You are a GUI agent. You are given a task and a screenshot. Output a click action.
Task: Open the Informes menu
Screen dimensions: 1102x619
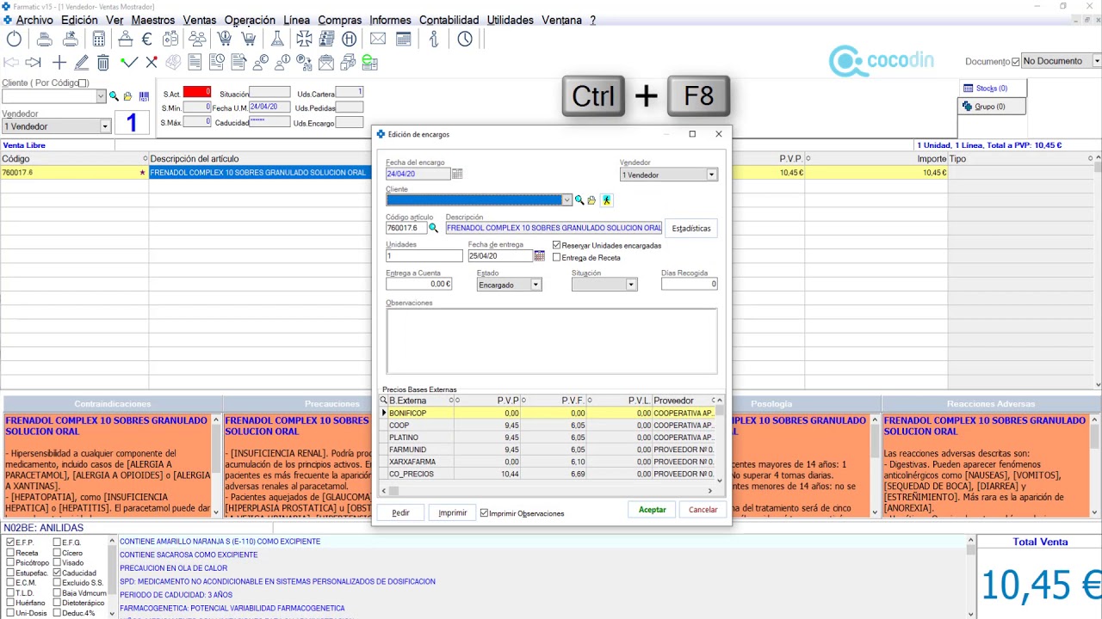click(390, 20)
